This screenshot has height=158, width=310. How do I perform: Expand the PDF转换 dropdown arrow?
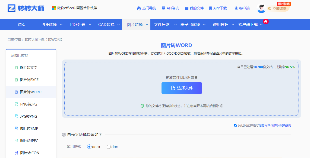61,25
